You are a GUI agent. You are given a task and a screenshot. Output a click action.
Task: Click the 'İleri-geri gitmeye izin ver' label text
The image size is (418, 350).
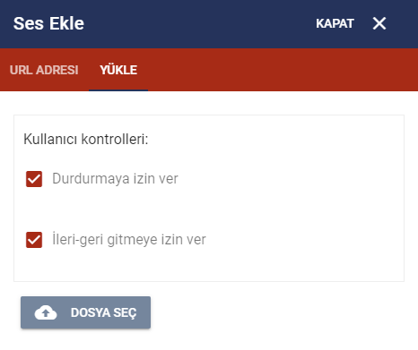pyautogui.click(x=129, y=239)
